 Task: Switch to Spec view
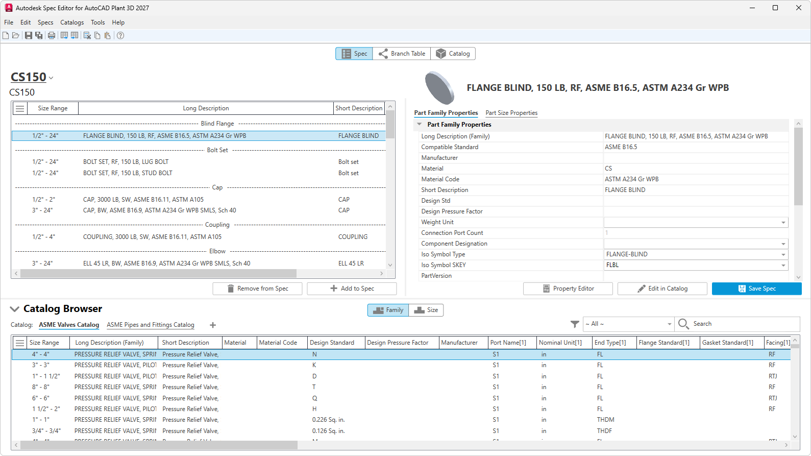[x=354, y=54]
